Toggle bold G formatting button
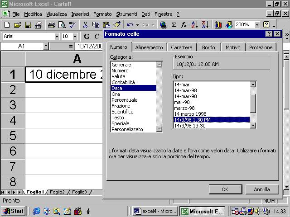This screenshot has width=290, height=217. coord(87,36)
